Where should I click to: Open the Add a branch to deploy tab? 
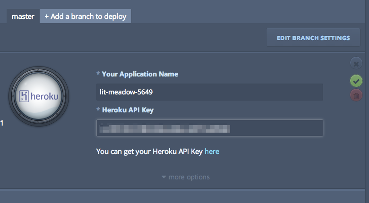tap(86, 16)
